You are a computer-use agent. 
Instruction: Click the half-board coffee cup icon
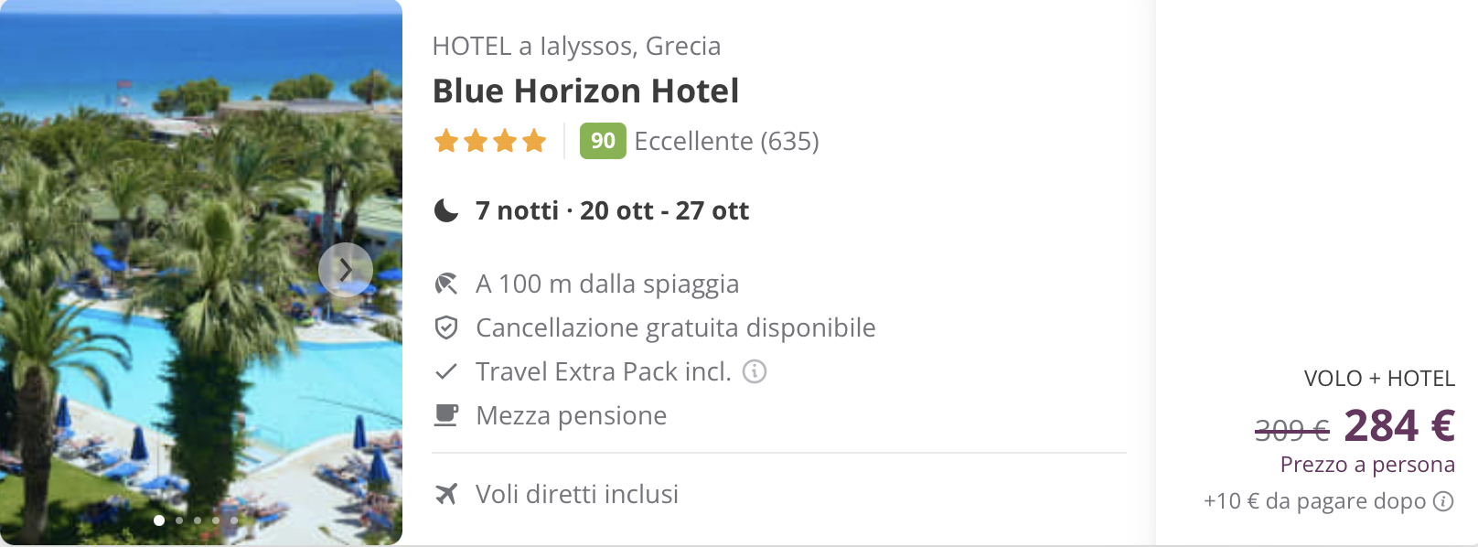tap(445, 415)
